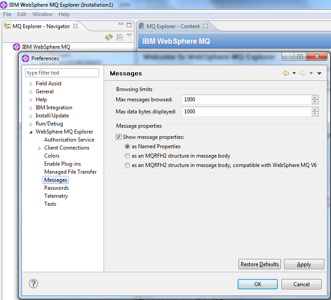Open the back history dropdown arrow
This screenshot has width=331, height=300.
[294, 73]
